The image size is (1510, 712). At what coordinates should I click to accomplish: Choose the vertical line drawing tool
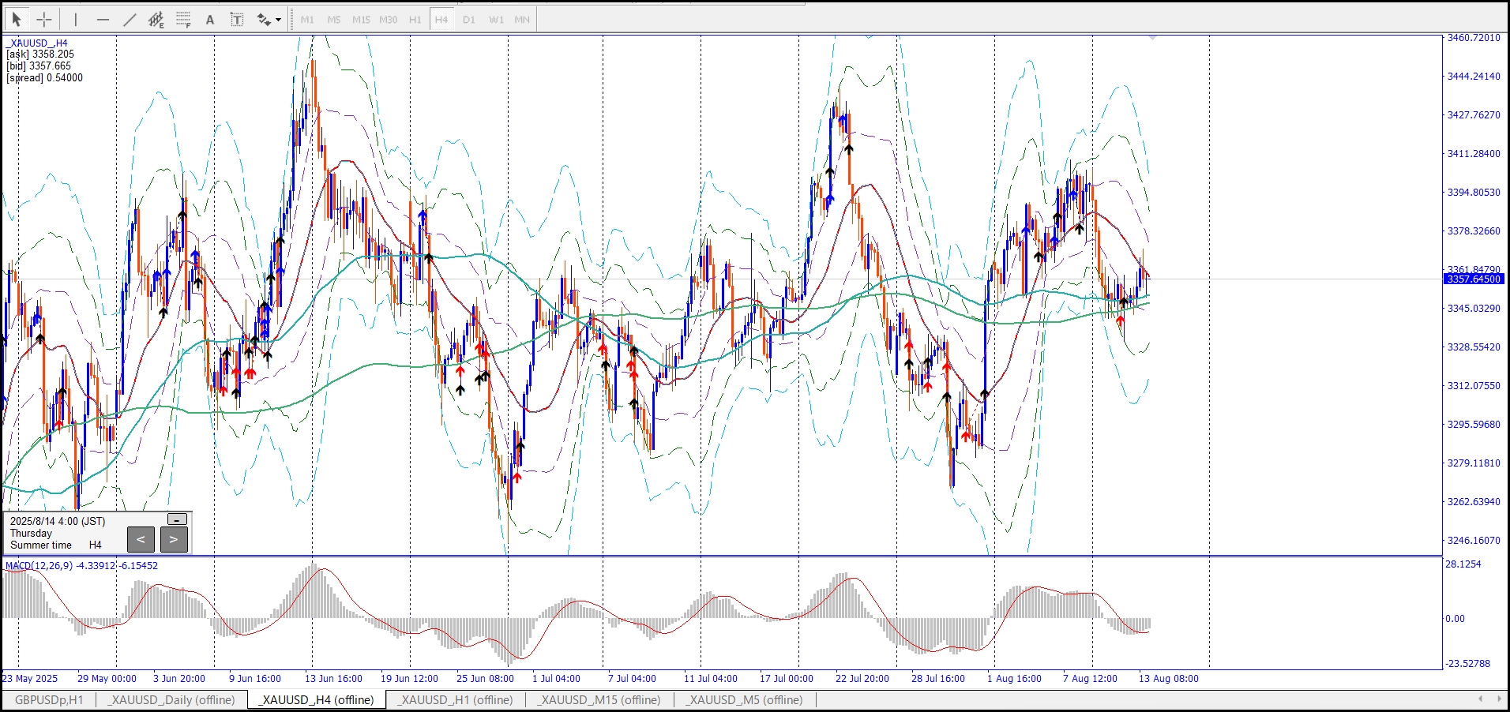point(76,20)
